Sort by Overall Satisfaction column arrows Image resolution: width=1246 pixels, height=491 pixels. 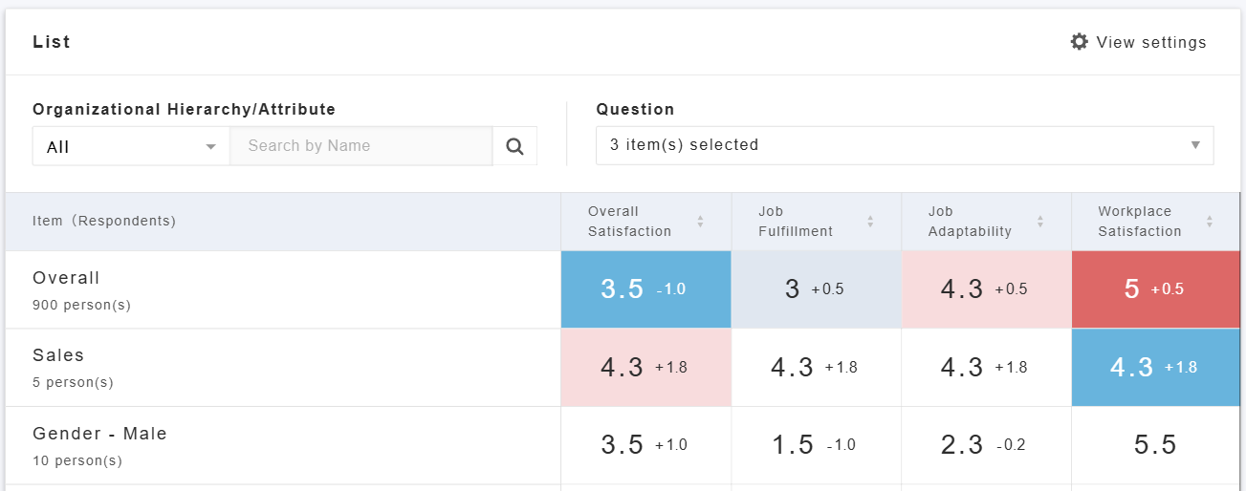click(700, 222)
